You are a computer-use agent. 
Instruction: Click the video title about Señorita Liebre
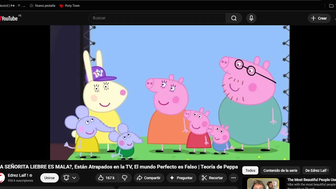pos(119,167)
